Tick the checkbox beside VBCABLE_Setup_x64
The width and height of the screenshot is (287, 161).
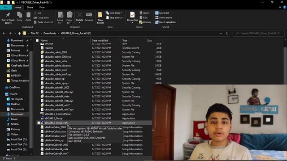tap(39, 123)
